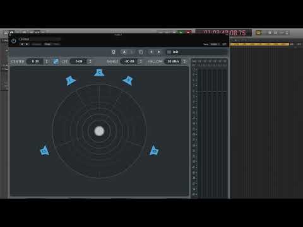The width and height of the screenshot is (303, 227).
Task: Click the Compare button in plug-in header
Action: (37, 44)
